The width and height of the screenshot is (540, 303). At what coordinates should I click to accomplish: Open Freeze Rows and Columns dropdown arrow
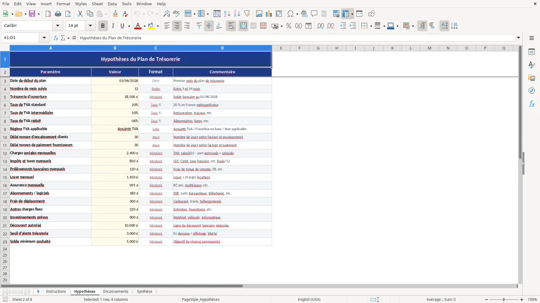pos(352,14)
